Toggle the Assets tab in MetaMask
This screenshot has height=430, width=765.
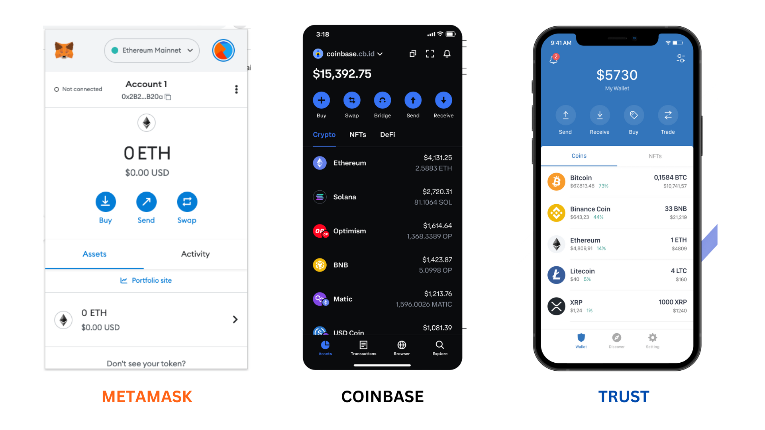click(x=94, y=254)
